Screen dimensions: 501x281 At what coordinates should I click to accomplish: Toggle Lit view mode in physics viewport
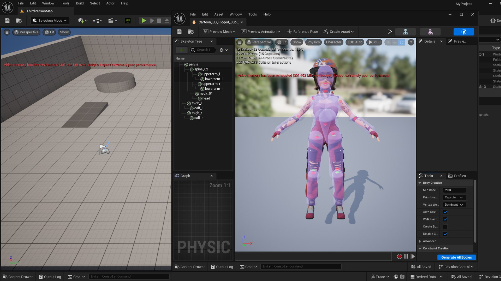click(x=282, y=42)
